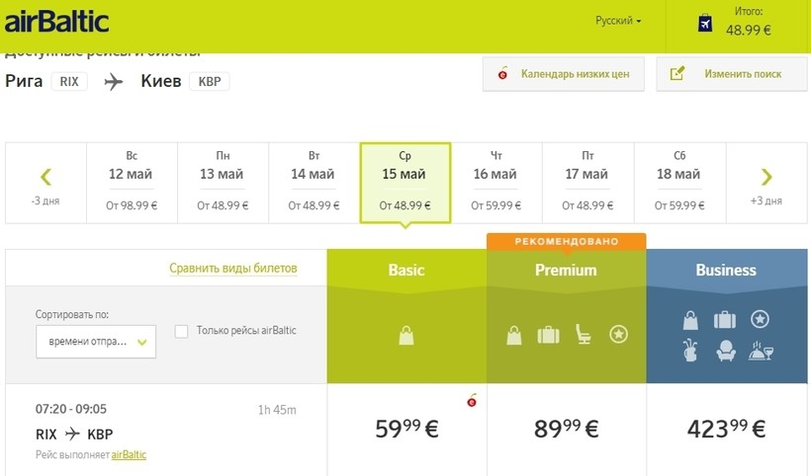Click the Basic fare column header
Viewport: 811px width, 476px height.
406,270
